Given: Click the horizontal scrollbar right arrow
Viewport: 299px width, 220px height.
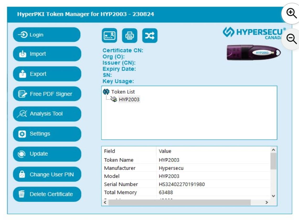Looking at the screenshot, I should point(266,202).
